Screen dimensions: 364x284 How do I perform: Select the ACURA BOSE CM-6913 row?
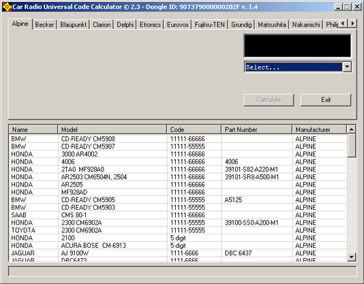coord(178,246)
